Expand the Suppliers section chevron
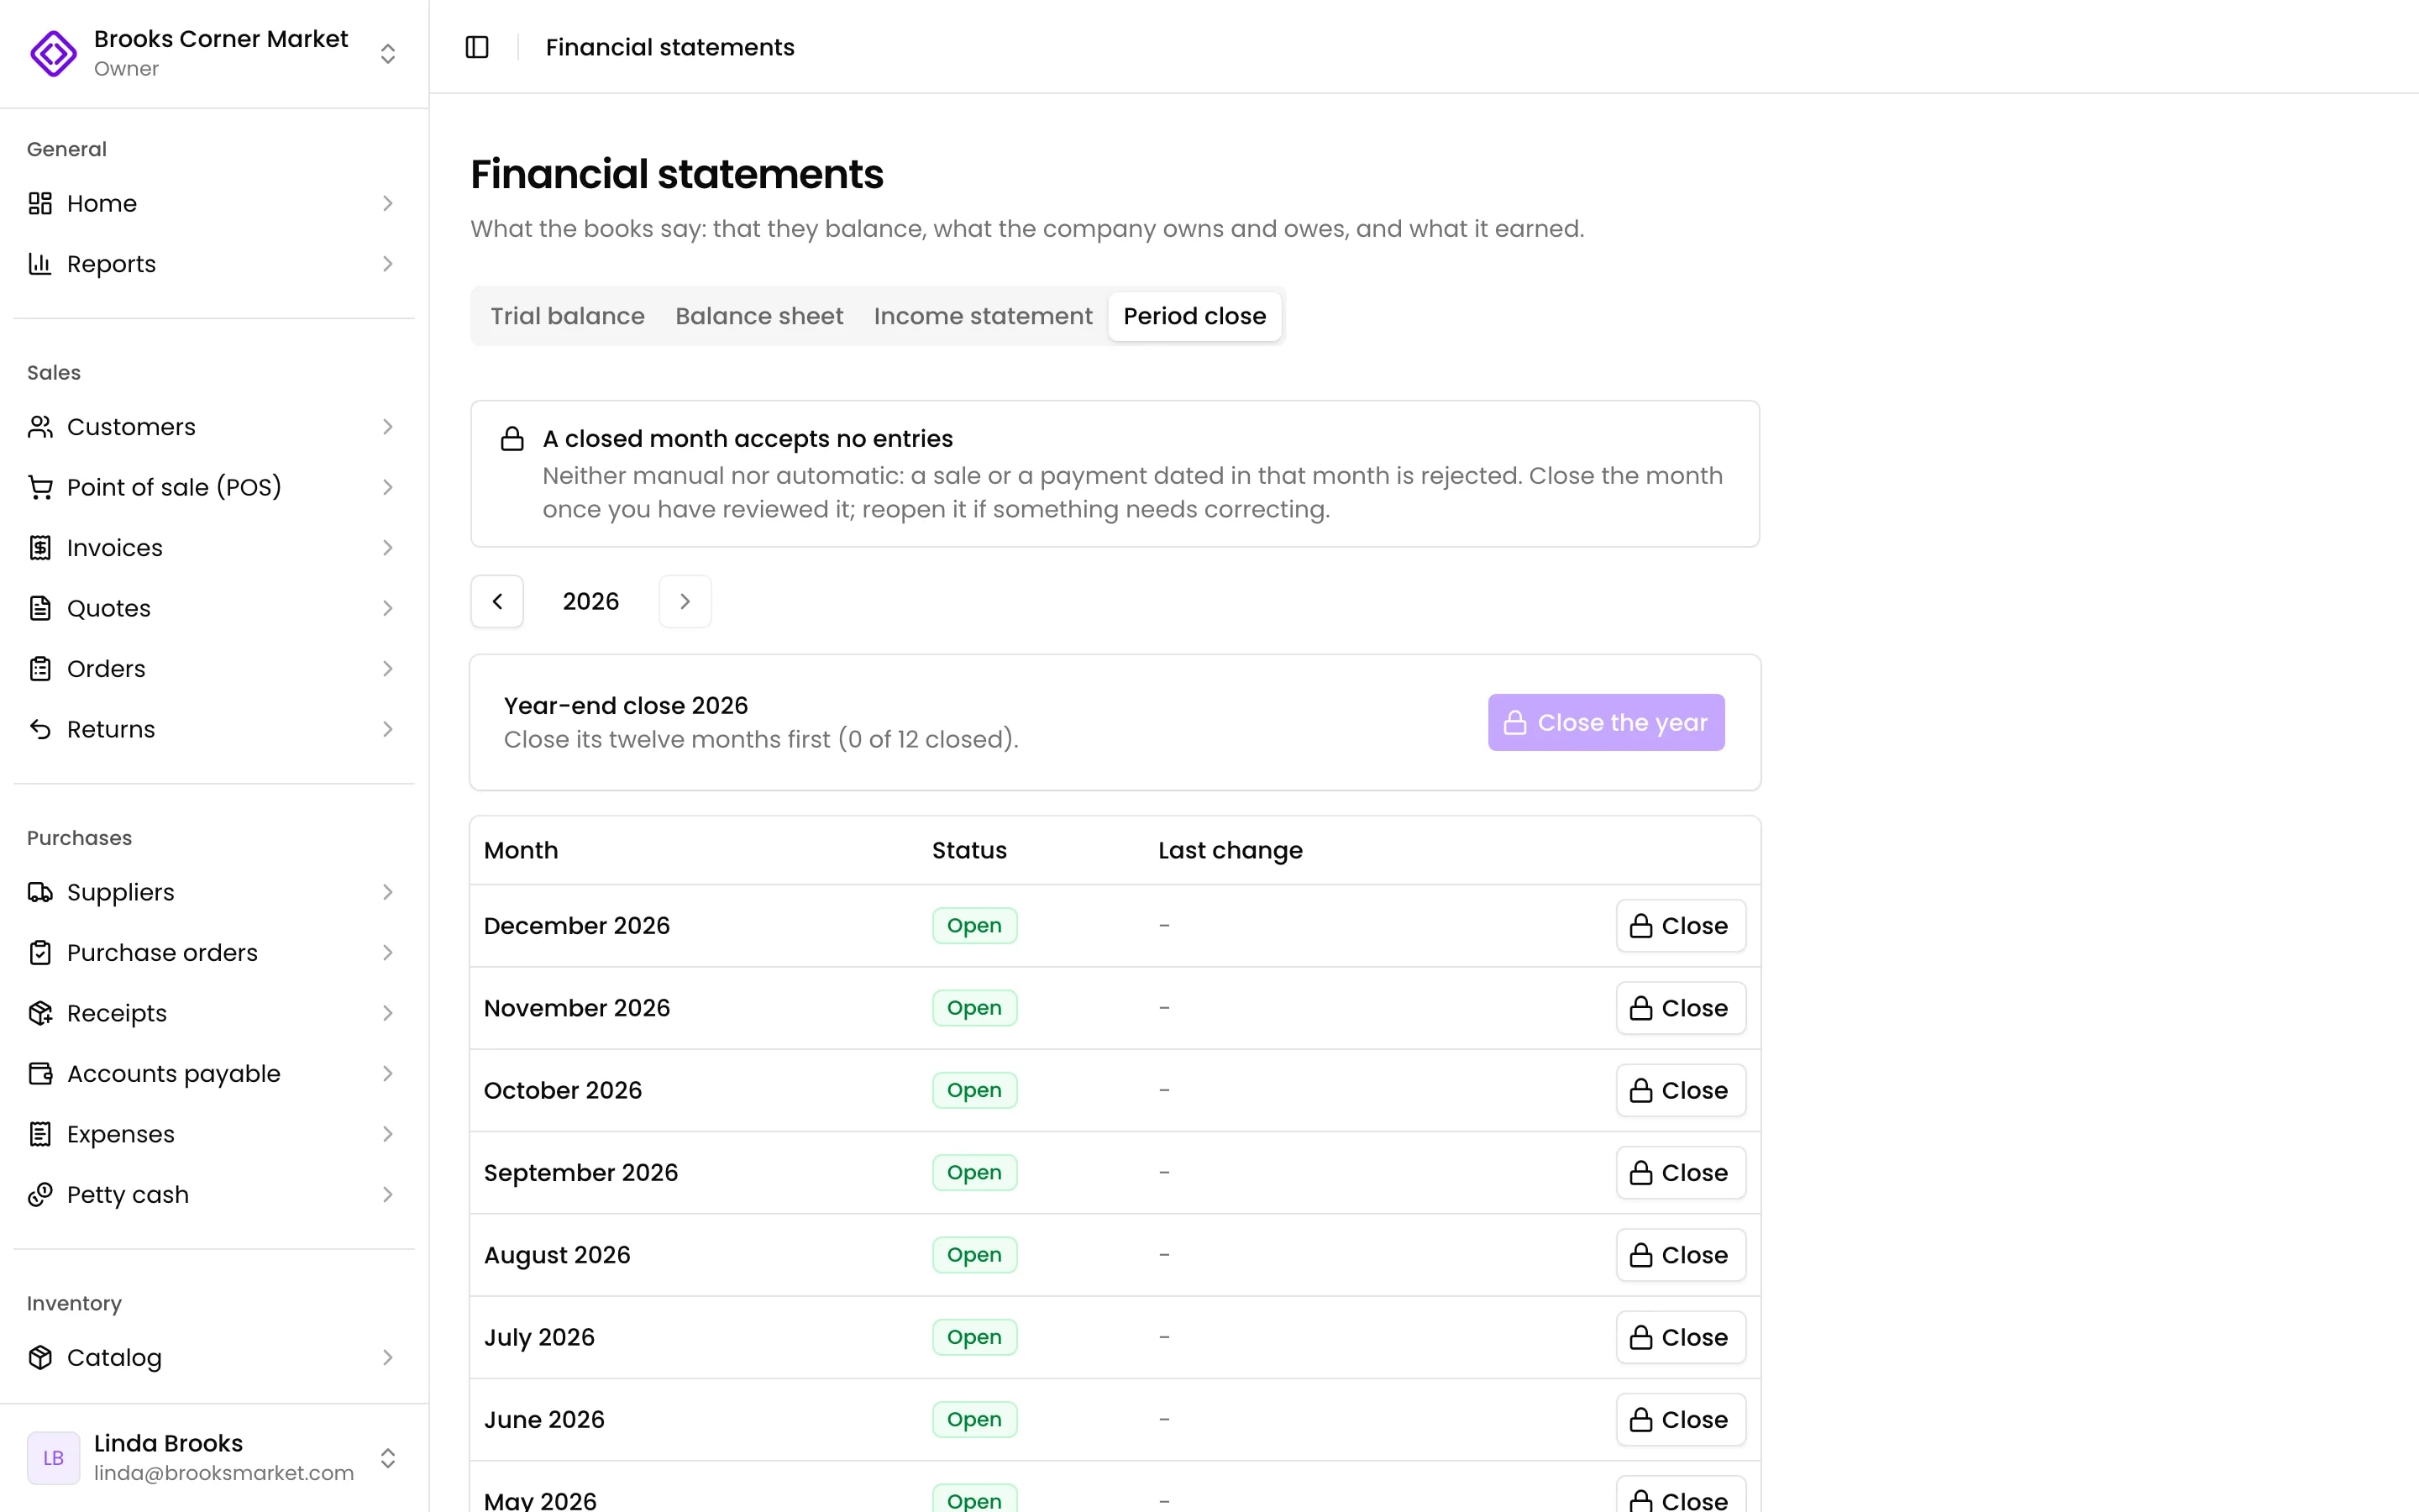Screen dimensions: 2419x1512 pos(388,892)
